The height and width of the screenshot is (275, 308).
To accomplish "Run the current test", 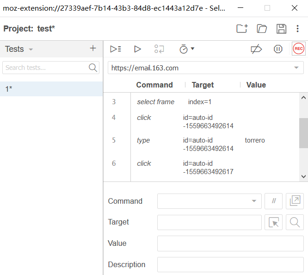I will click(x=137, y=49).
